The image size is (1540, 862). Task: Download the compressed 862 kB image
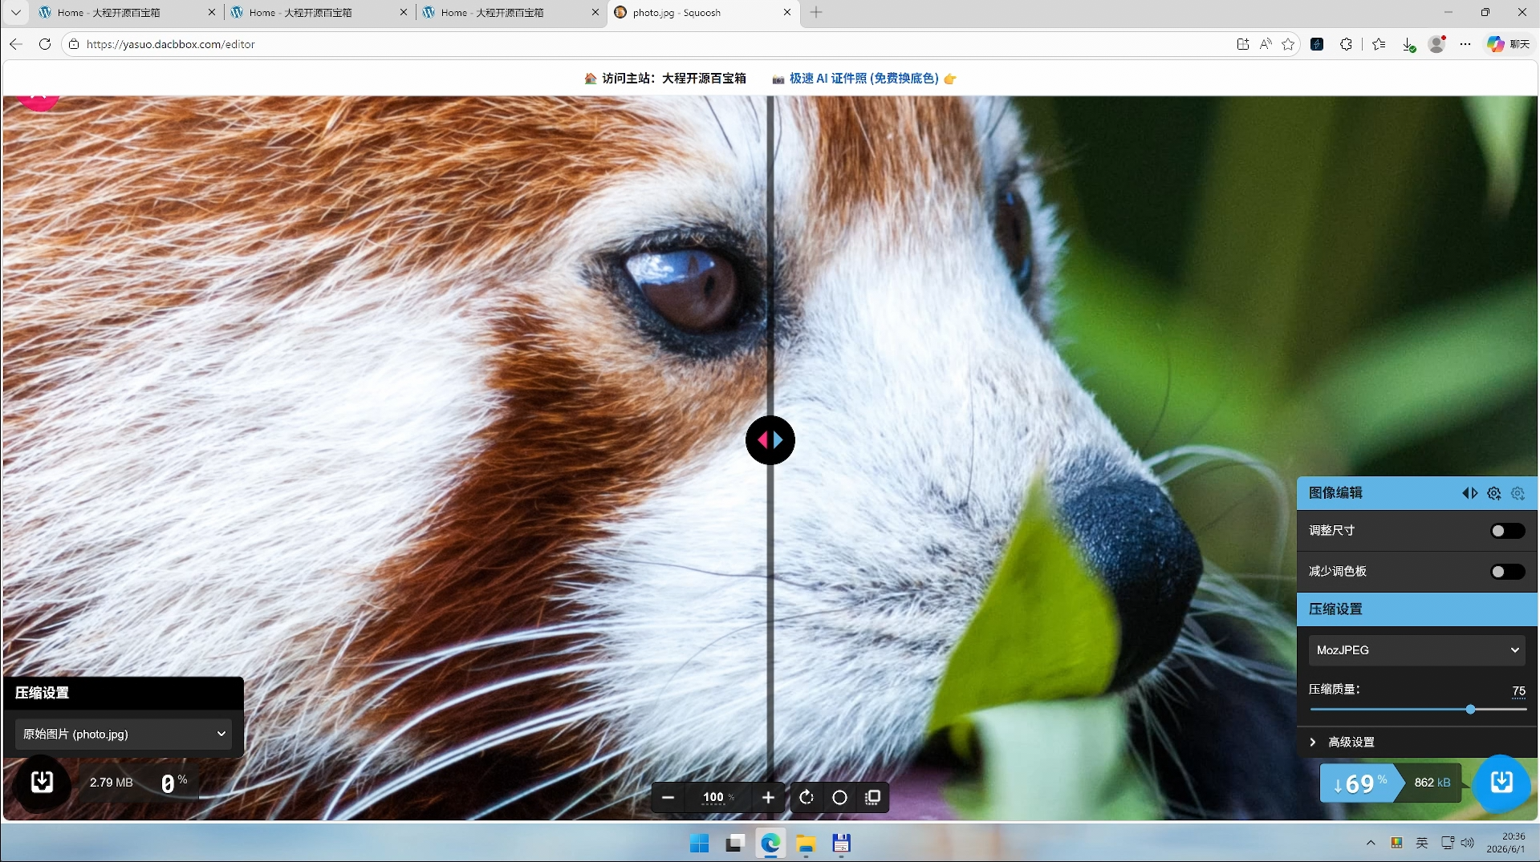pos(1501,782)
